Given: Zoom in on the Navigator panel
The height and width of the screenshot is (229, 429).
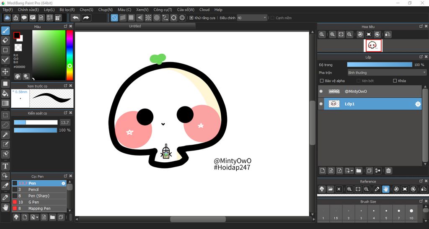Looking at the screenshot, I should tap(332, 34).
